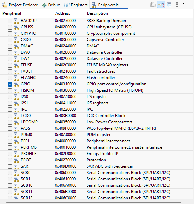Check the LCD0 checkbox

point(10,116)
